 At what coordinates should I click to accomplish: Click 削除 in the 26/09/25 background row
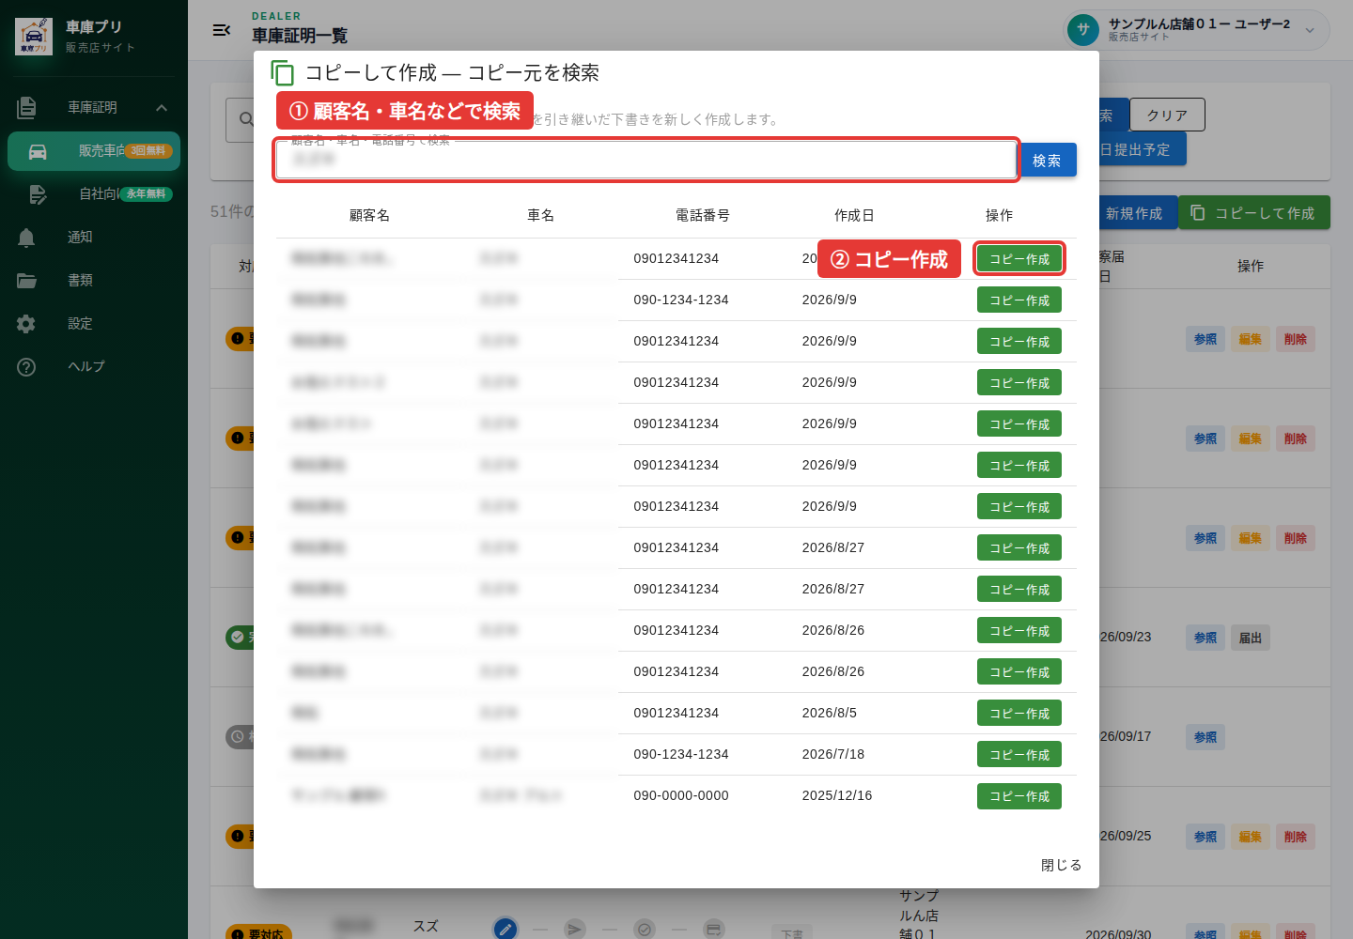1296,837
